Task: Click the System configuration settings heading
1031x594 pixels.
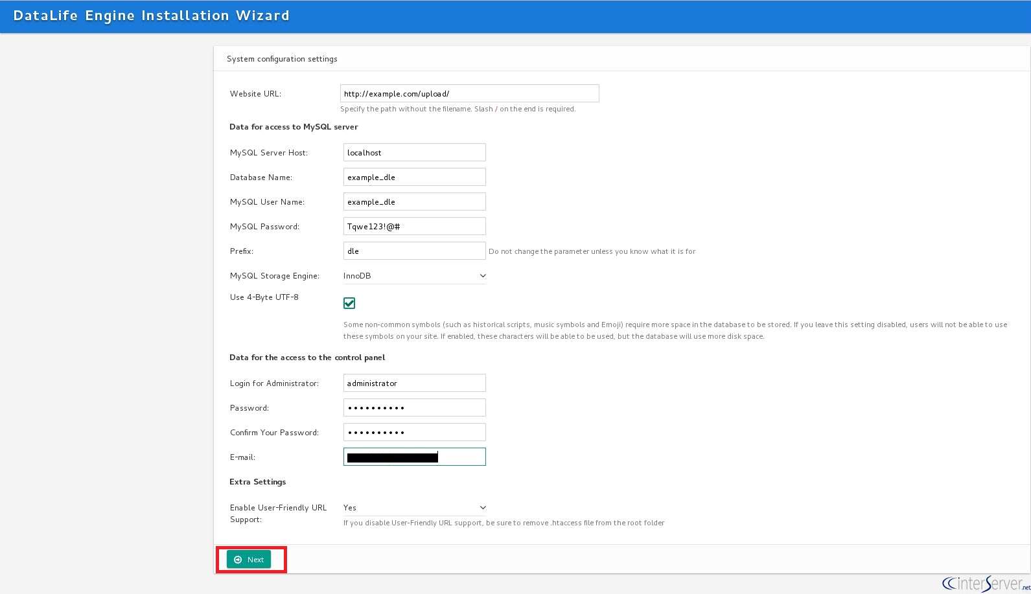Action: (282, 59)
